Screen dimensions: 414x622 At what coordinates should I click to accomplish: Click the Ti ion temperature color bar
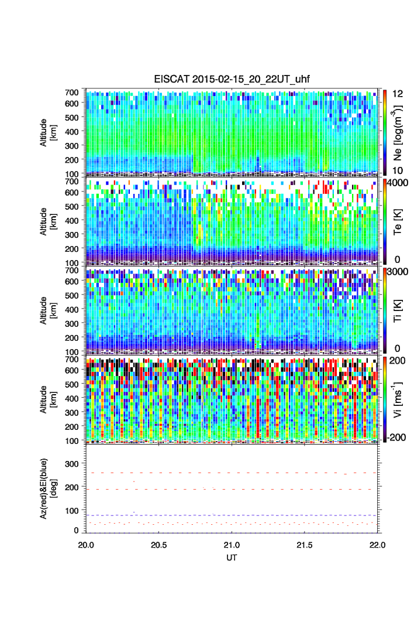tap(384, 309)
